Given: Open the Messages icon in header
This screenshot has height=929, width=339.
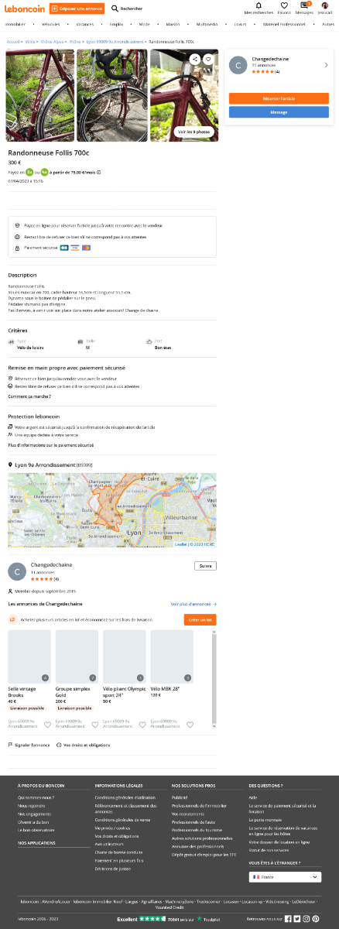Looking at the screenshot, I should point(304,5).
